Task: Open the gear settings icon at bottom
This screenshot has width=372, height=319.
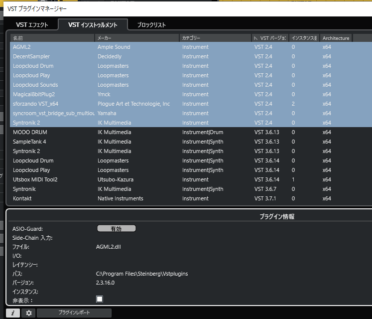Action: tap(29, 313)
